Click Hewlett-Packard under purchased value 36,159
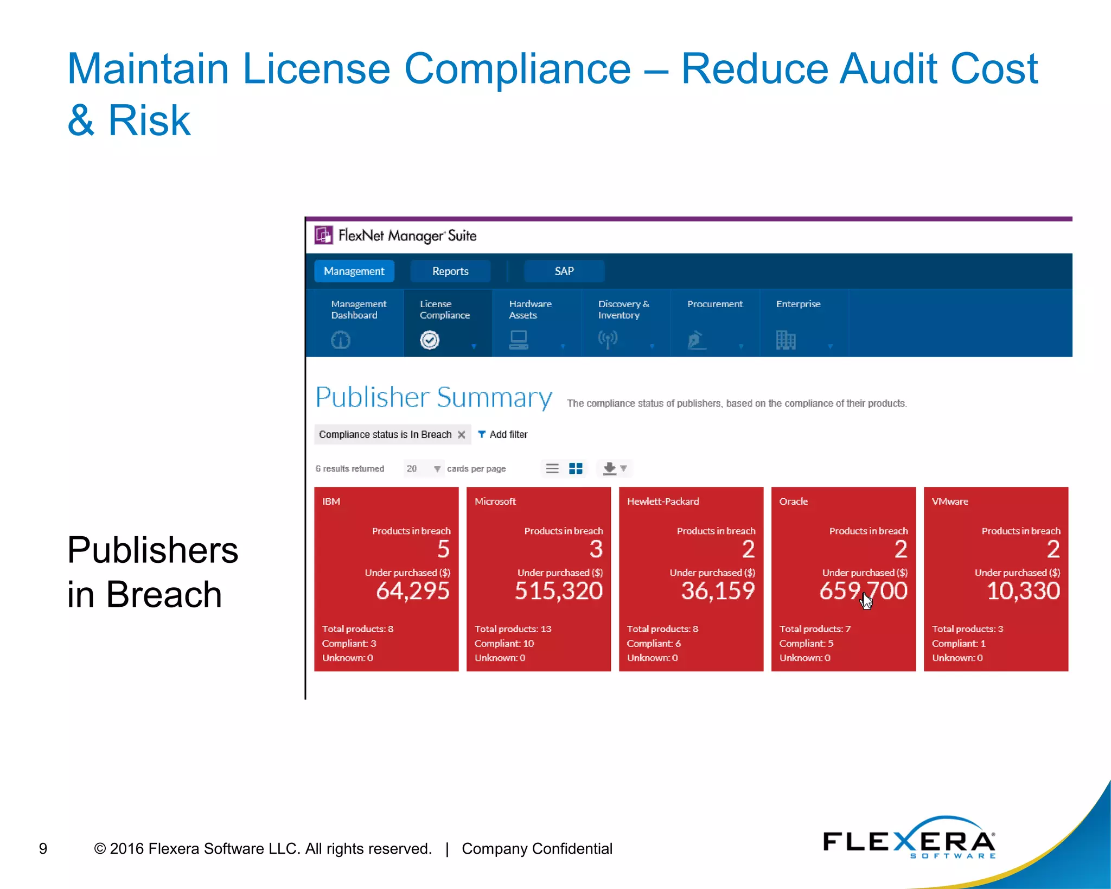Screen dimensions: 1111x889 (718, 590)
